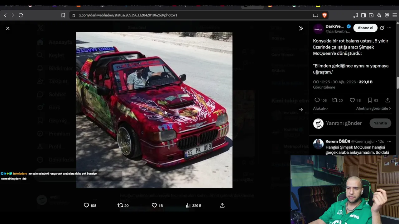Click the Abone ol subscribe button

(365, 28)
